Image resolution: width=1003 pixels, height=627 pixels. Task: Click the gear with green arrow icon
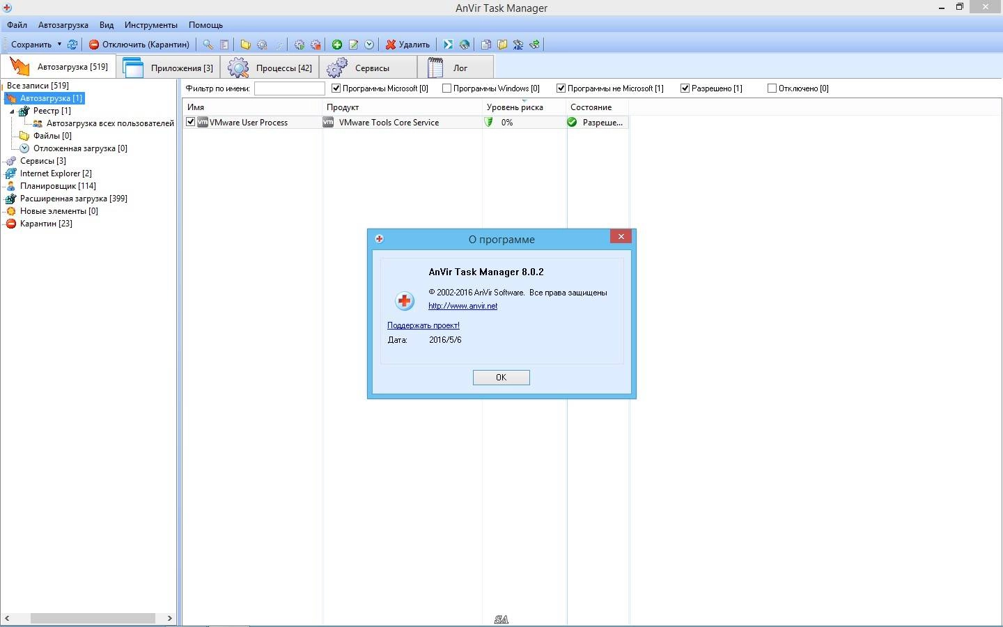[300, 45]
